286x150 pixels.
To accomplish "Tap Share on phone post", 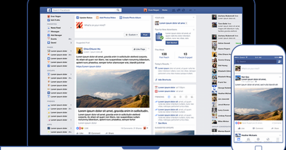I will point(275,128).
